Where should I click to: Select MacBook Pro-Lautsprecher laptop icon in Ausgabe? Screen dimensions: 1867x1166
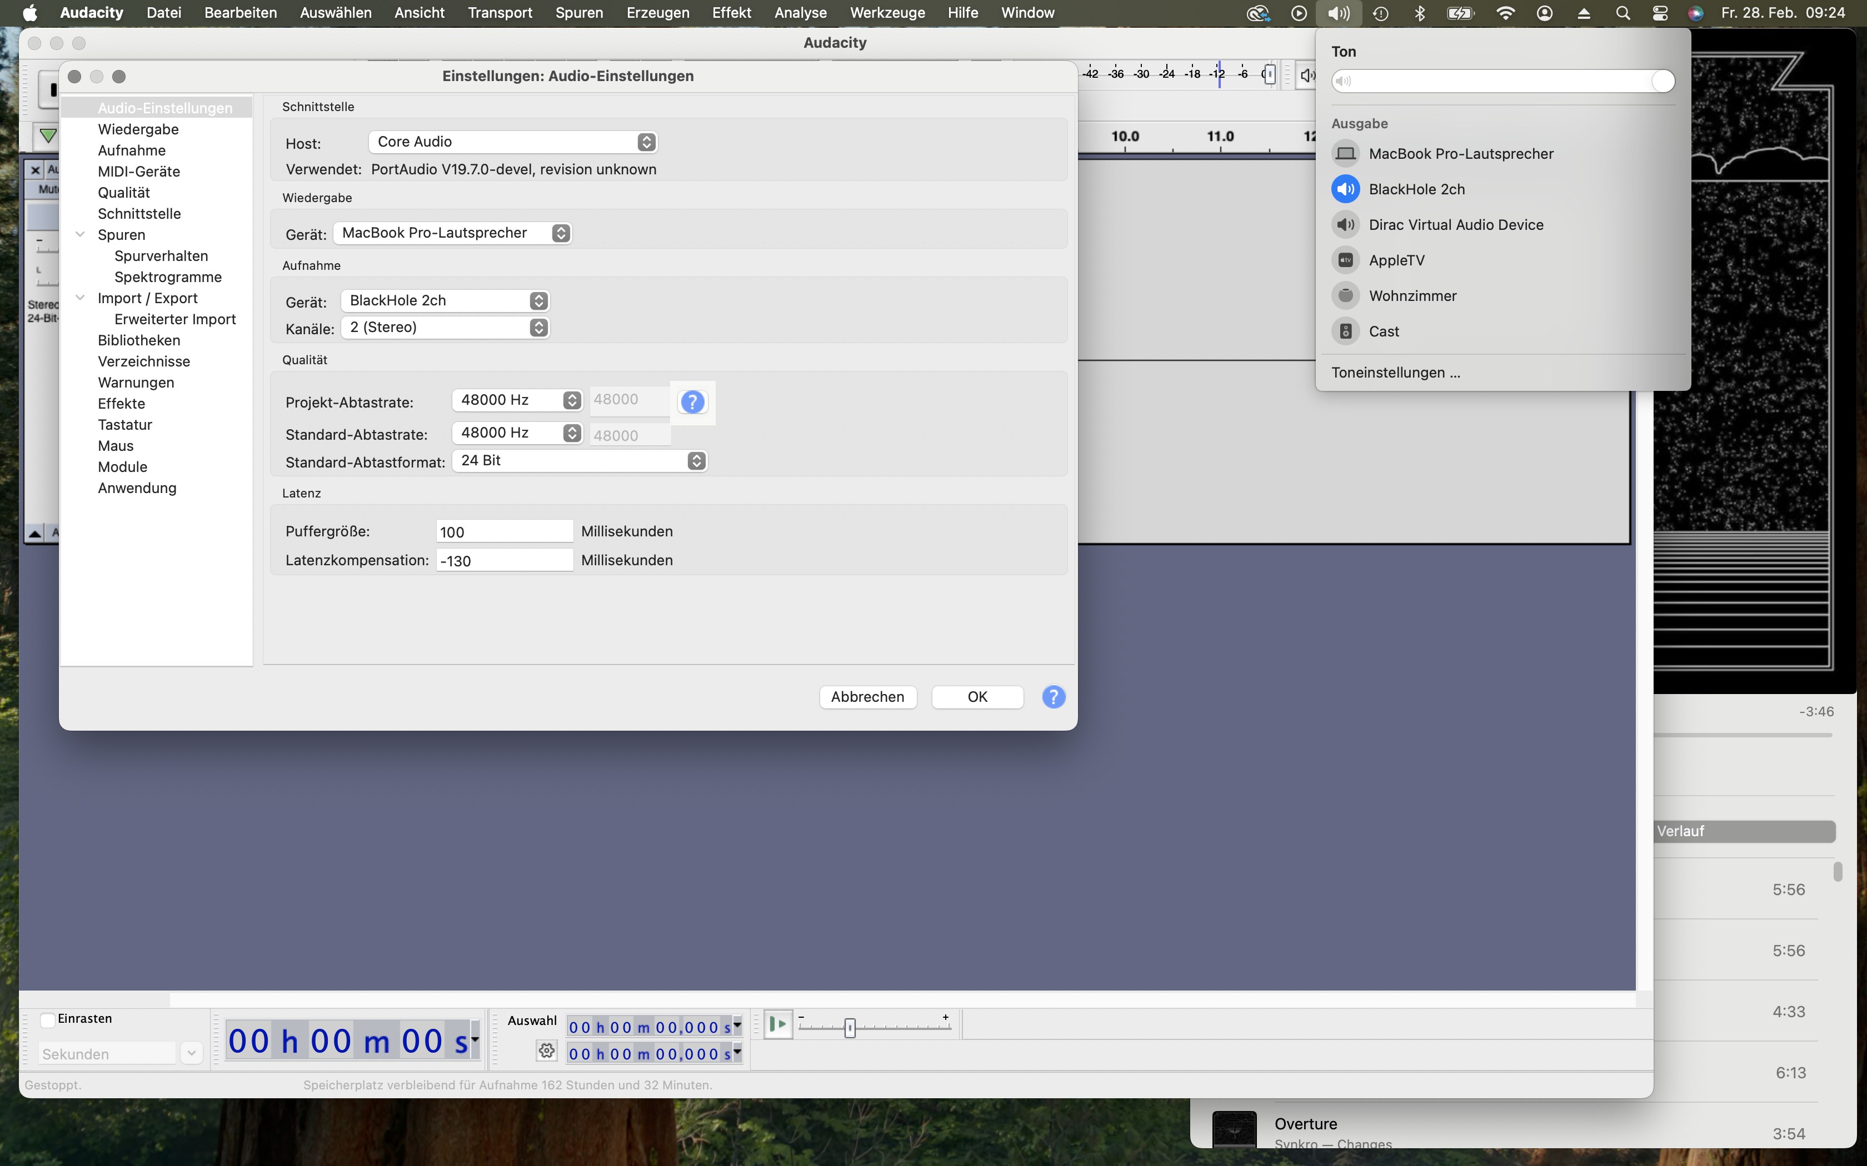coord(1345,153)
